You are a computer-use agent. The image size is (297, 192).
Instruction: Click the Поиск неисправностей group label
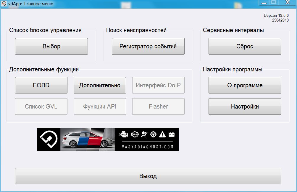coord(136,30)
